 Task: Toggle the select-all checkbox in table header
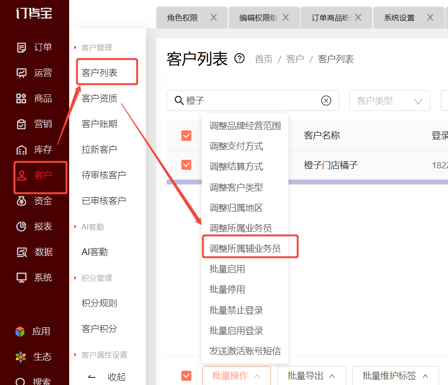(186, 136)
